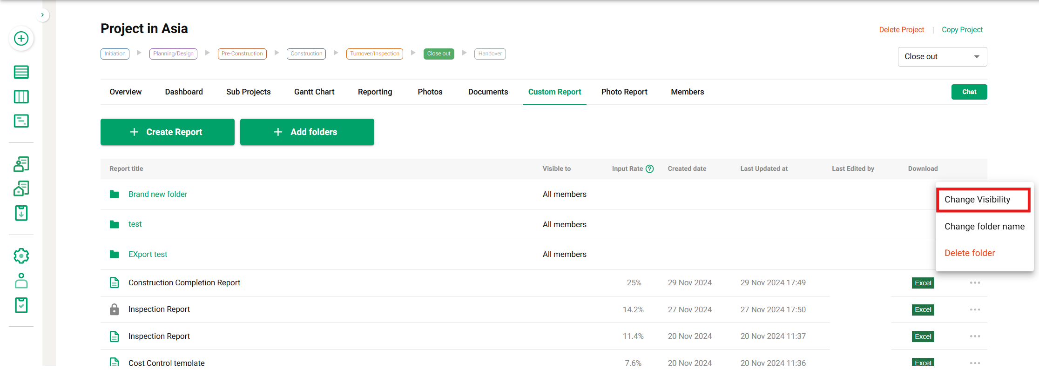
Task: Click the lock icon on Inspection Report
Action: tap(114, 309)
